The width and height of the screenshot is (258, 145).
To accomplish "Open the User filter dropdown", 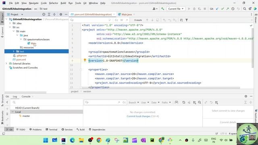I will click(x=145, y=102).
